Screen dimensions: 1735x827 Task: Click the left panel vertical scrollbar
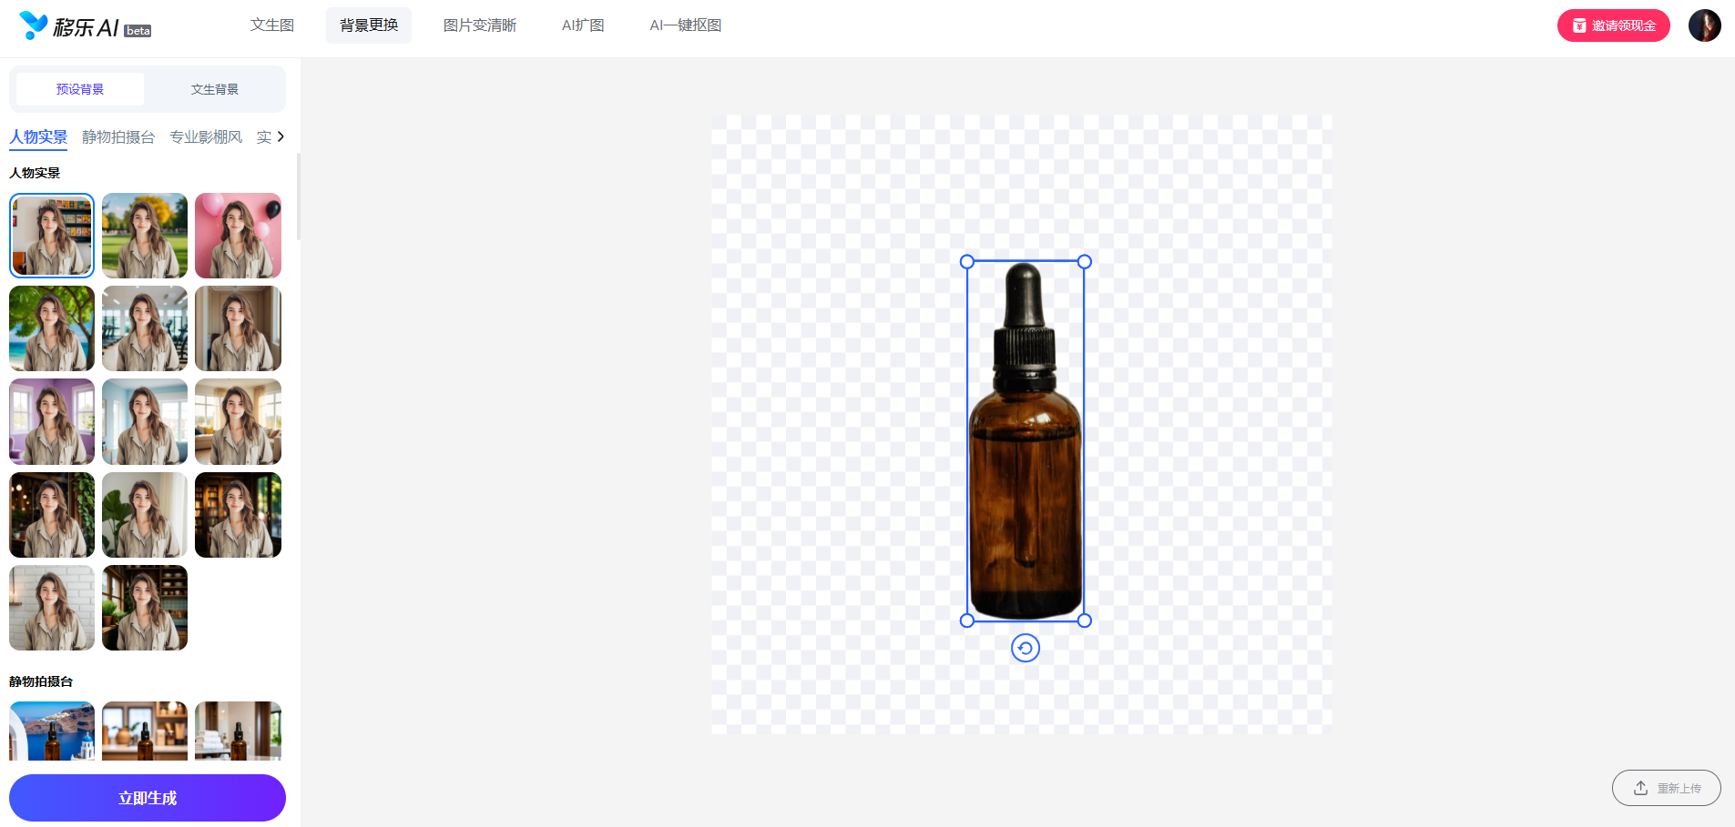tap(299, 197)
